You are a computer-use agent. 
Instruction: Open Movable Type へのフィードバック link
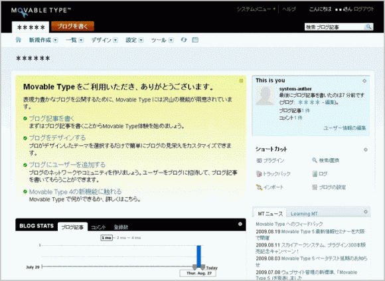[289, 224]
